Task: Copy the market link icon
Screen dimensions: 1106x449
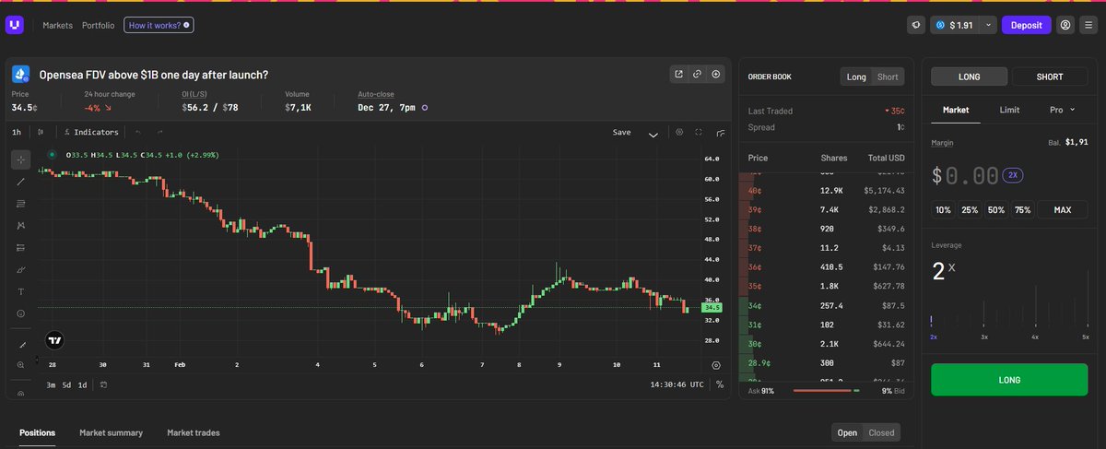Action: (698, 74)
